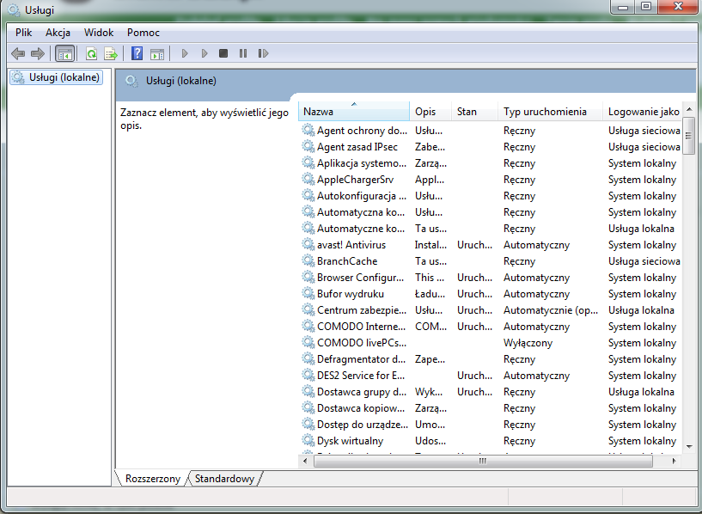The image size is (702, 514).
Task: Sort by the Nazwa column header
Action: click(x=354, y=112)
